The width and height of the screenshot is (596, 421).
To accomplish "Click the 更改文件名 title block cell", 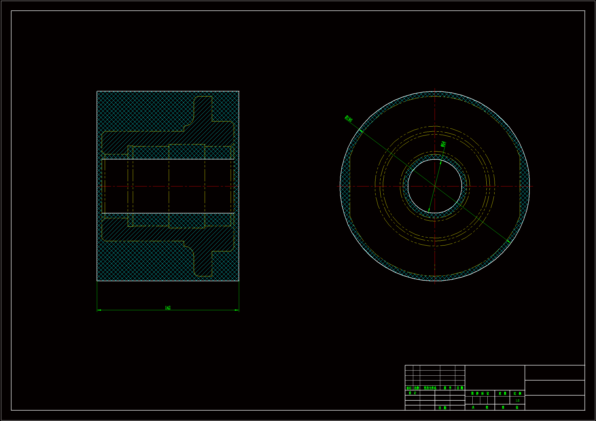I will click(x=430, y=388).
